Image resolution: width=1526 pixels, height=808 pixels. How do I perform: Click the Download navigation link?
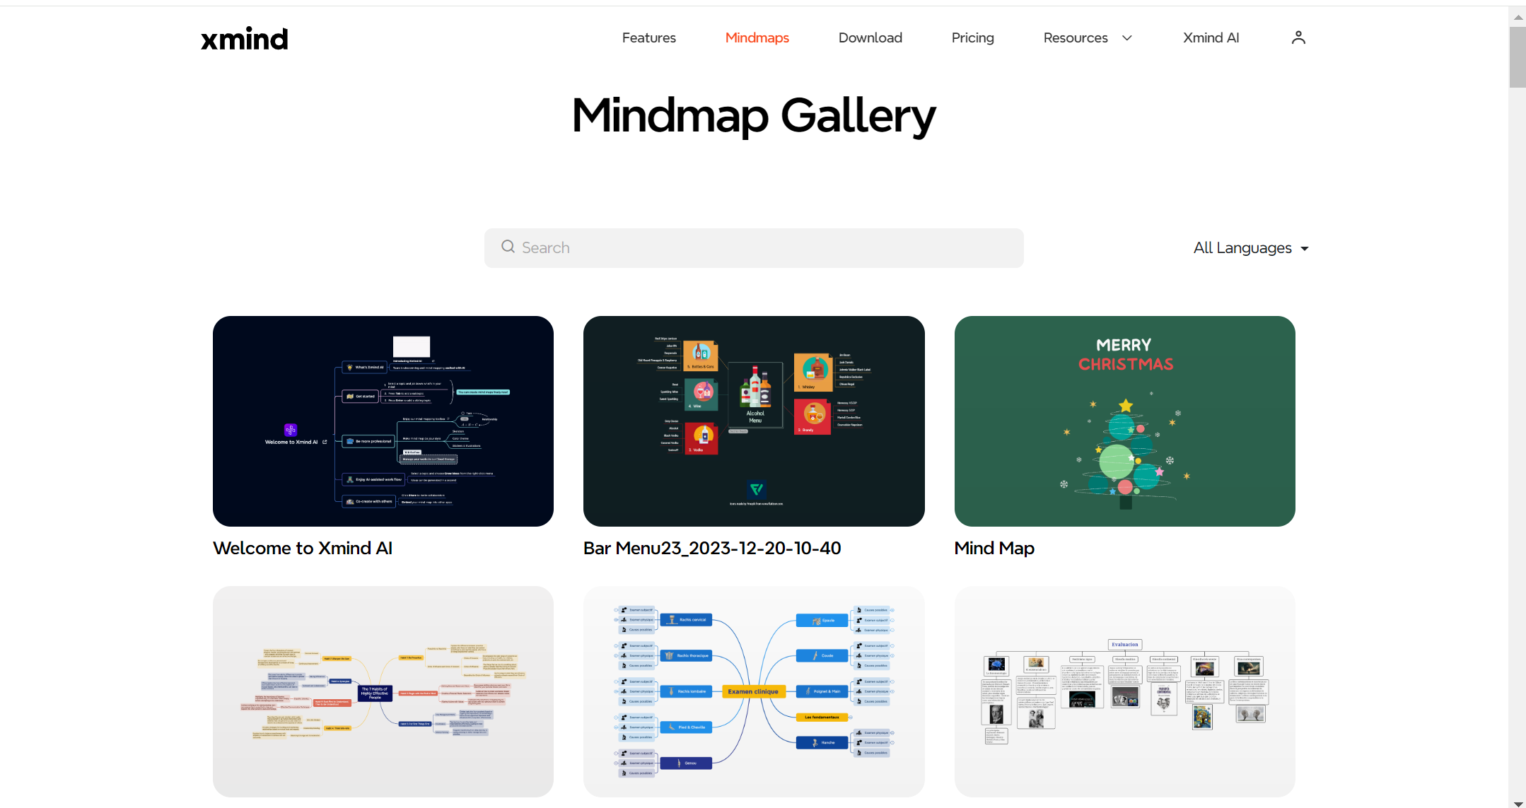pos(870,37)
